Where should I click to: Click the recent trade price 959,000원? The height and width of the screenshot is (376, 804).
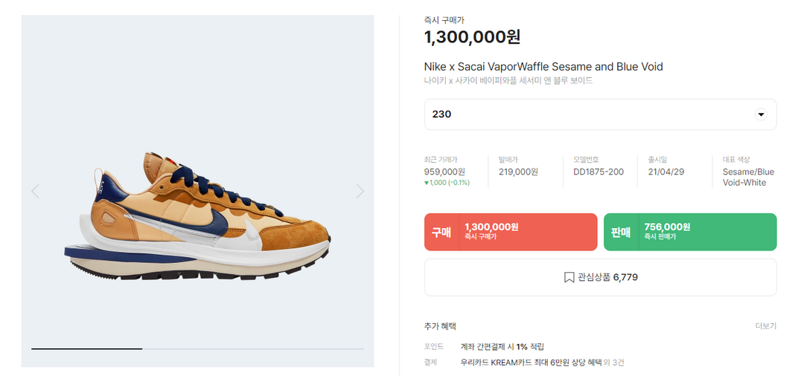tap(444, 172)
